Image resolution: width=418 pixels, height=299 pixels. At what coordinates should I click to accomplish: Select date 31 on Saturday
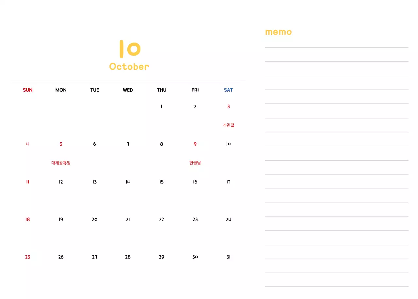pyautogui.click(x=228, y=257)
